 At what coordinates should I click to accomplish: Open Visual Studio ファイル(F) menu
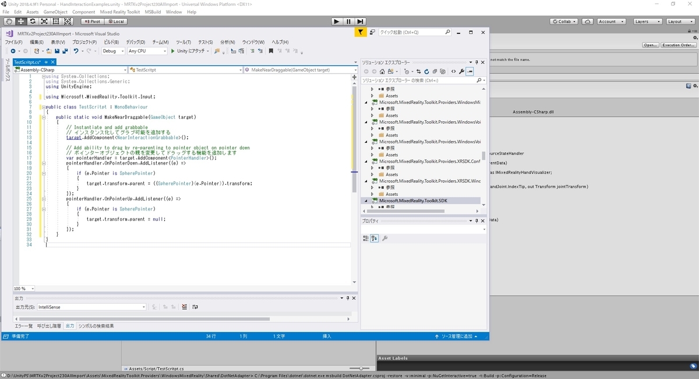(14, 42)
